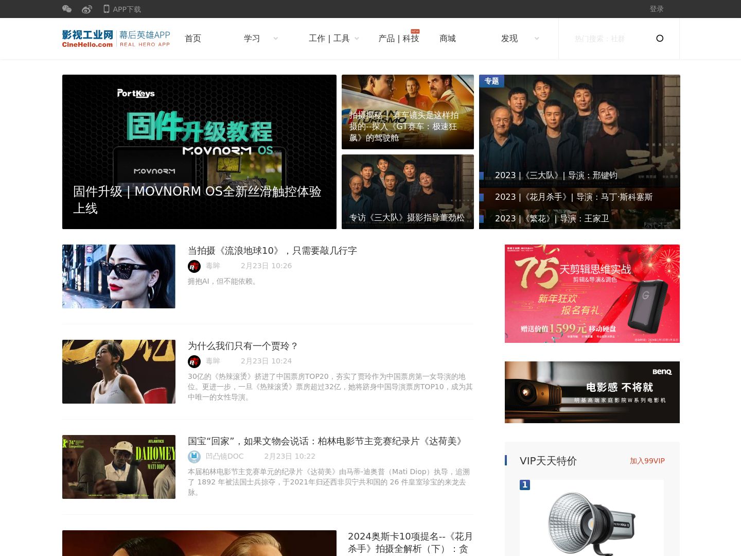Open the 产品 | 科技 nav item
The image size is (741, 556).
pyautogui.click(x=399, y=39)
